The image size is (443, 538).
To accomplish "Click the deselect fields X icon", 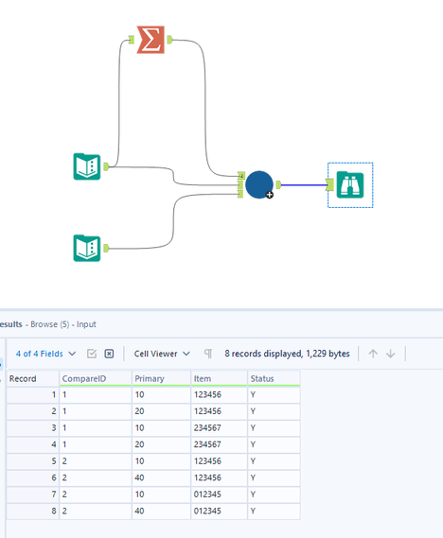I will coord(109,354).
